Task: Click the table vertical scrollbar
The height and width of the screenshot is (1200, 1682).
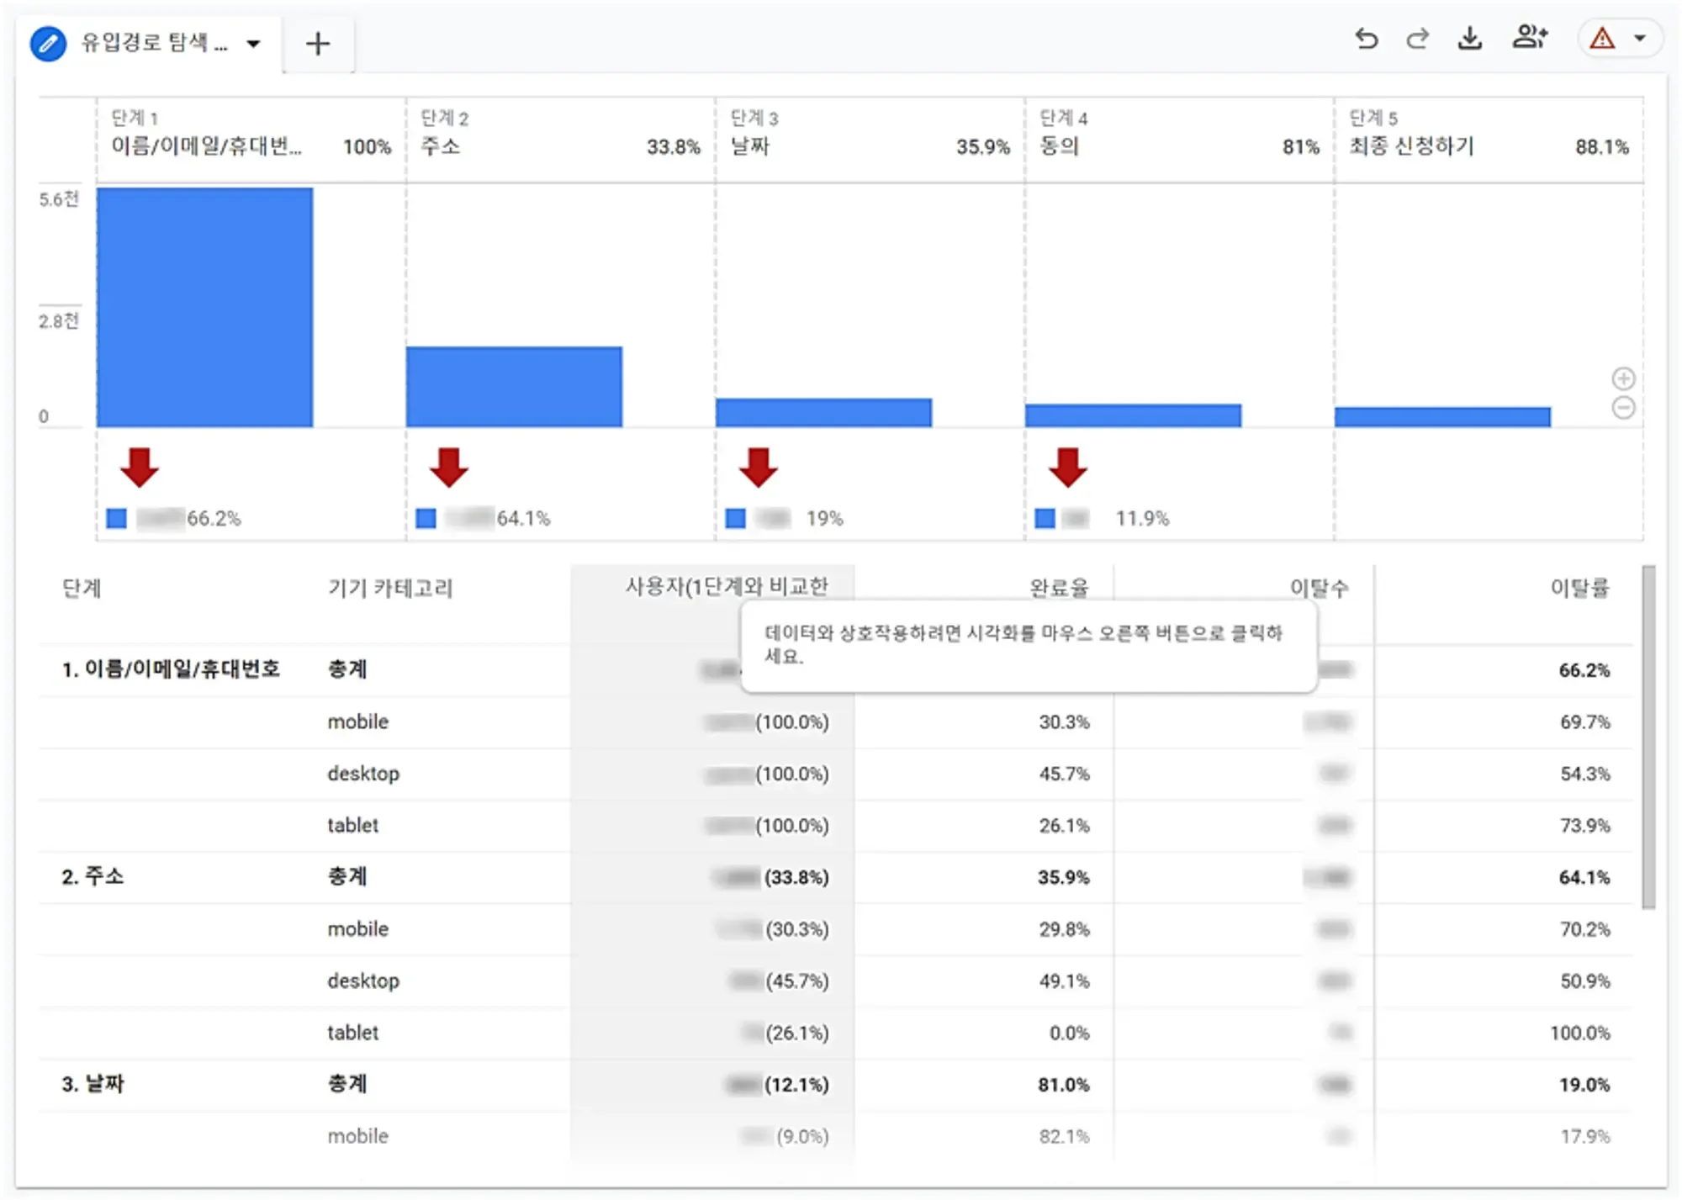Action: click(x=1648, y=736)
